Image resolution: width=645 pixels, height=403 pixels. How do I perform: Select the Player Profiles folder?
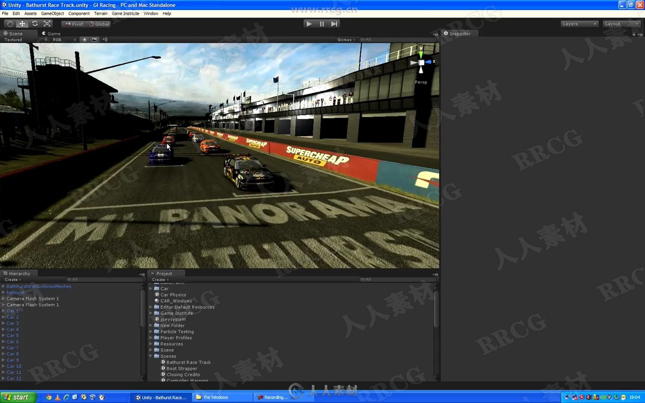click(176, 338)
